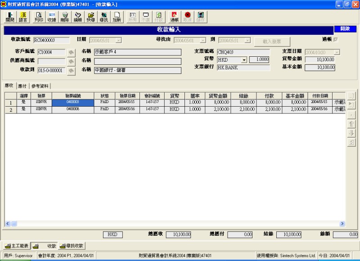Screen dimensions: 360x261
Task: Click the 過帳 (Post) toolbar icon
Action: pyautogui.click(x=175, y=17)
